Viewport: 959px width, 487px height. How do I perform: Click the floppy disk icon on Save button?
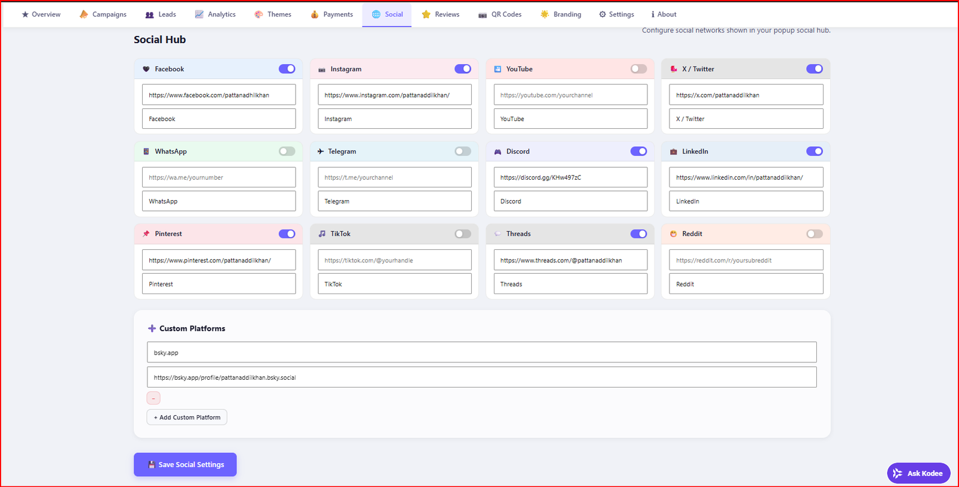tap(152, 464)
